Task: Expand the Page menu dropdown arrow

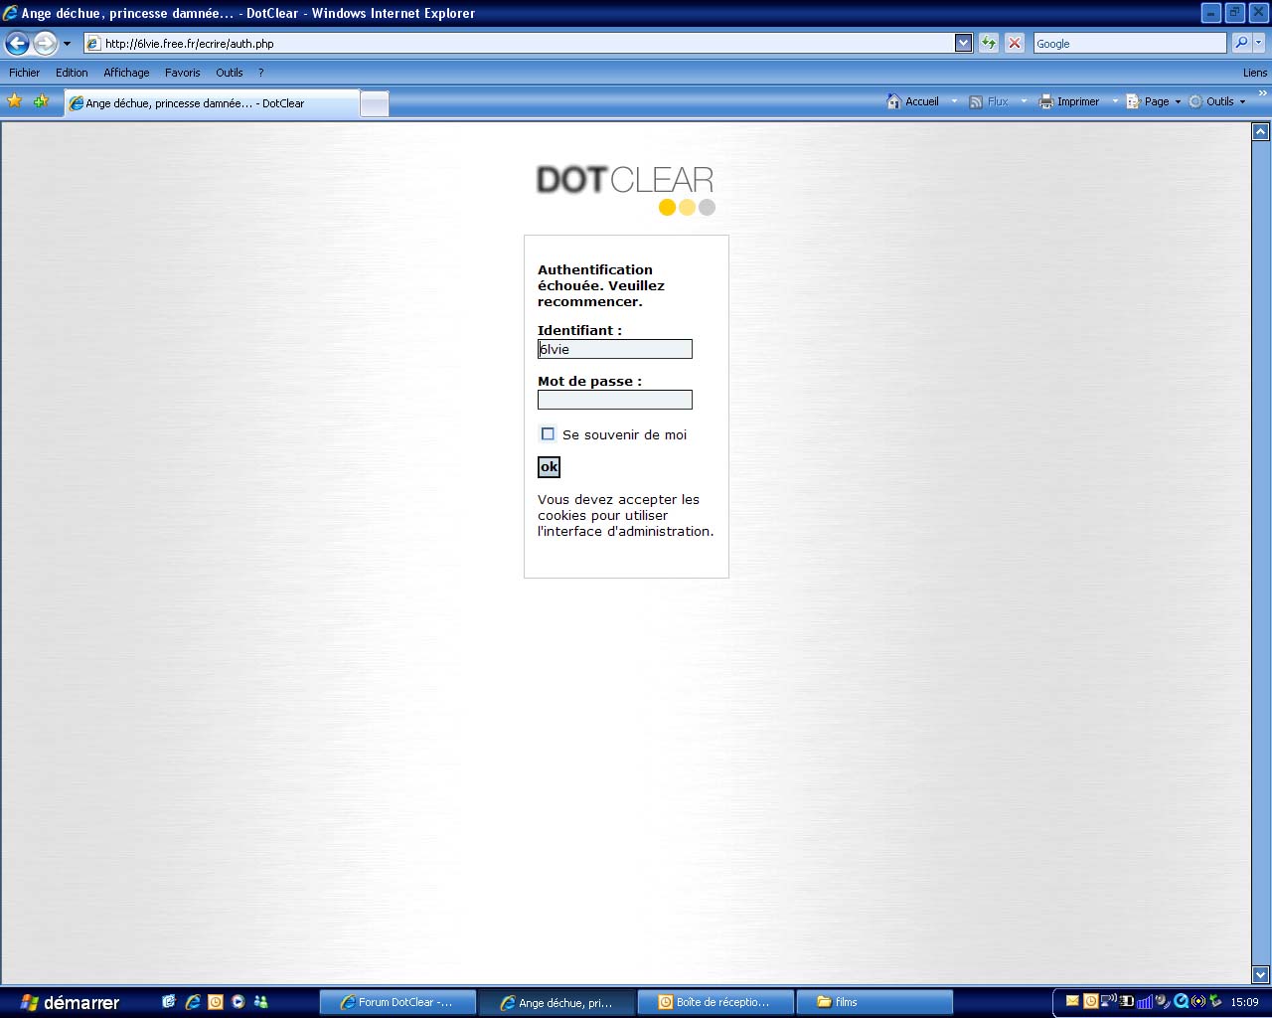Action: [x=1178, y=101]
